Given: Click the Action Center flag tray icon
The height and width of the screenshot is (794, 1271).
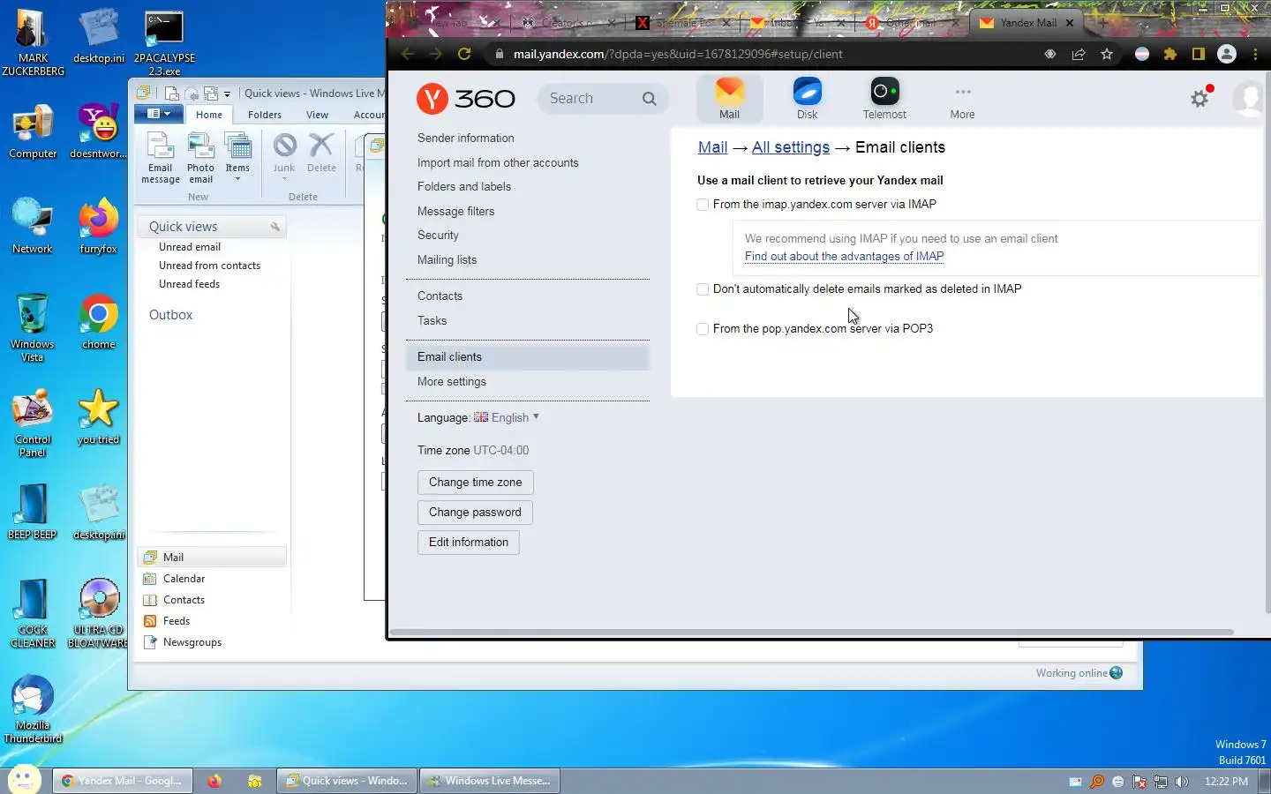Looking at the screenshot, I should tap(1139, 782).
